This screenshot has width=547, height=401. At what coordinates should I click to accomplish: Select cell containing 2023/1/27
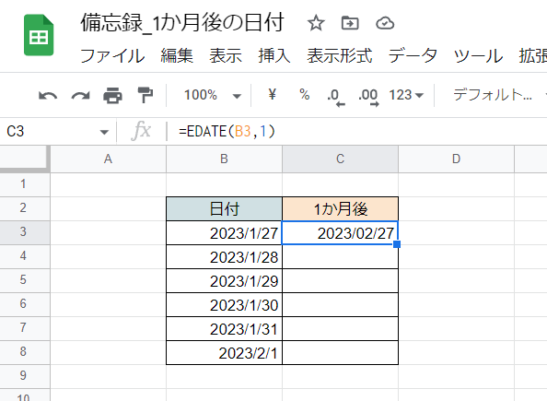point(224,233)
